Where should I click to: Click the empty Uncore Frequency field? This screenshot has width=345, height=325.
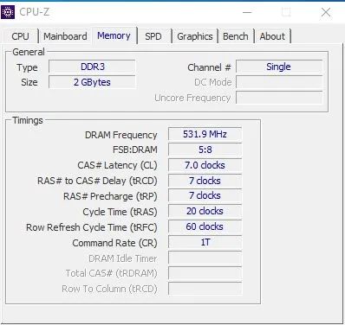click(x=279, y=98)
